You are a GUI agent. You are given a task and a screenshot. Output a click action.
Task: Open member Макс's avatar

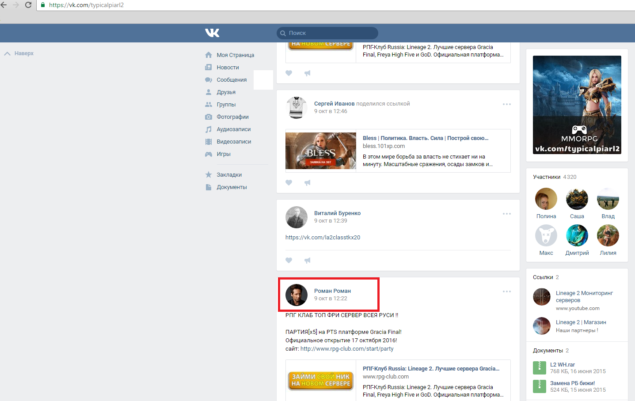click(x=546, y=235)
